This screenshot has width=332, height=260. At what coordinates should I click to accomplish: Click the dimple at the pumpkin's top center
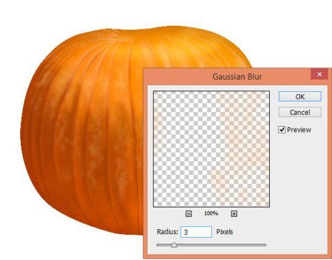tap(118, 34)
